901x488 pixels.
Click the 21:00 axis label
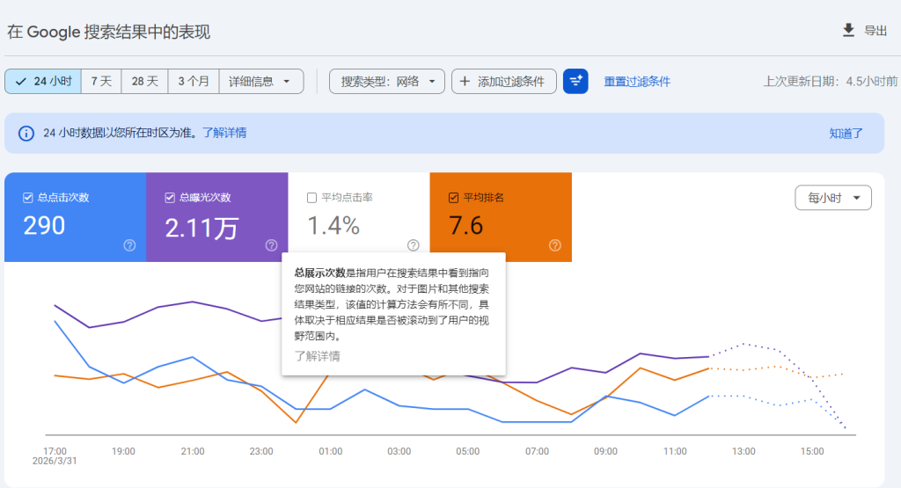193,451
